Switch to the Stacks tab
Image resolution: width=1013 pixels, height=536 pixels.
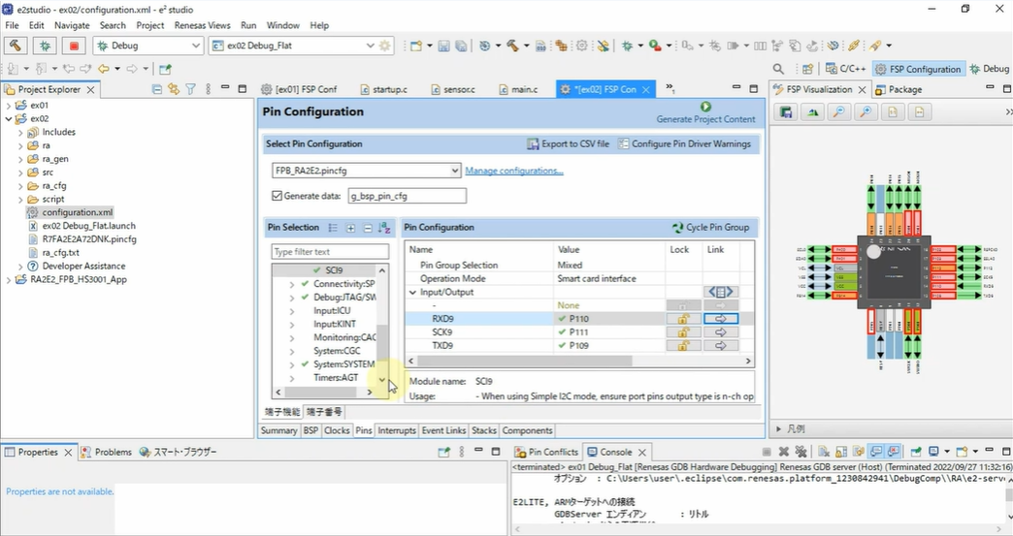point(484,430)
